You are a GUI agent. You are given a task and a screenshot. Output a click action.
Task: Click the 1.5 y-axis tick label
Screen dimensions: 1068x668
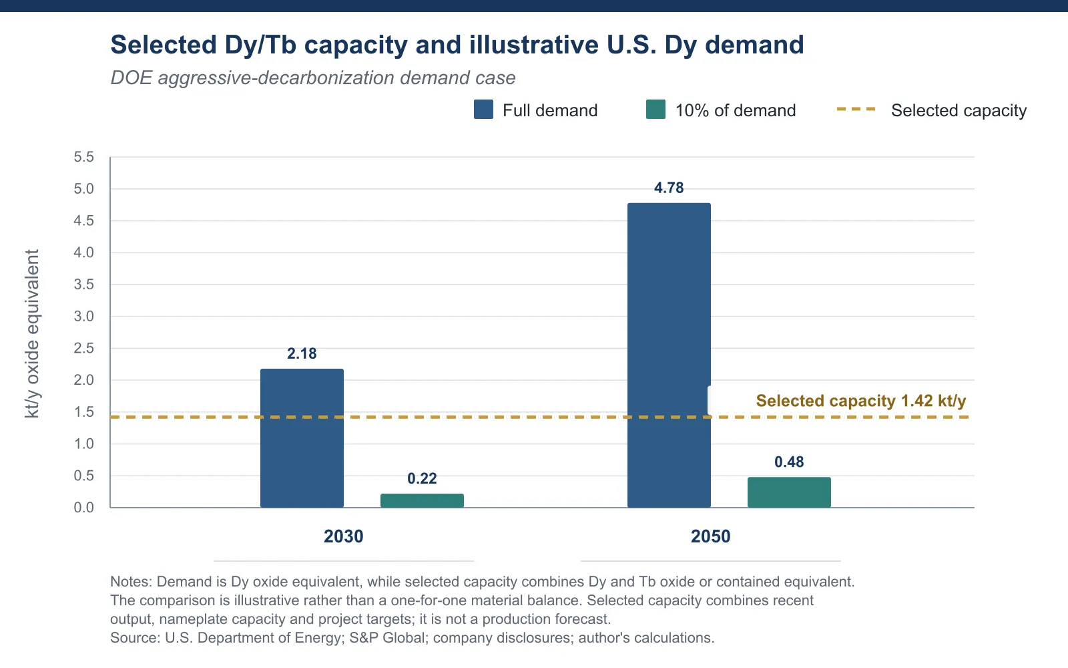(x=84, y=412)
